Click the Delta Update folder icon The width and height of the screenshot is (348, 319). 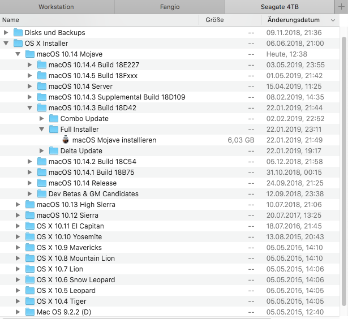pos(54,150)
